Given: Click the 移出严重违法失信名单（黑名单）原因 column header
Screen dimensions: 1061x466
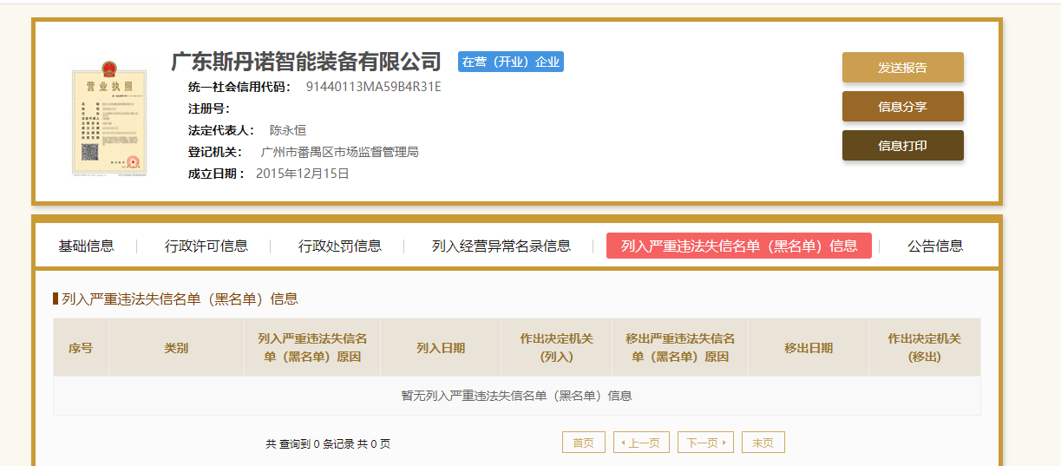Looking at the screenshot, I should 680,347.
